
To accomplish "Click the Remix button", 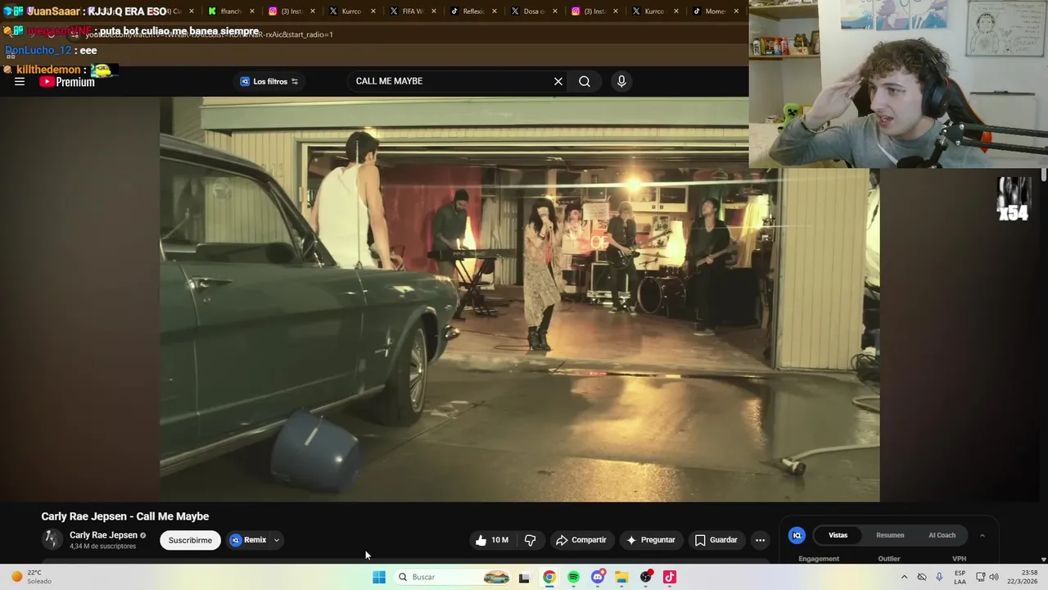I will pos(249,540).
